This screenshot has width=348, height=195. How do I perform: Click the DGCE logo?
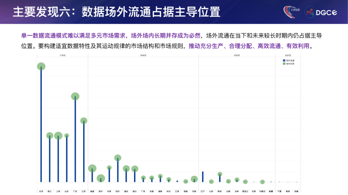coord(321,13)
